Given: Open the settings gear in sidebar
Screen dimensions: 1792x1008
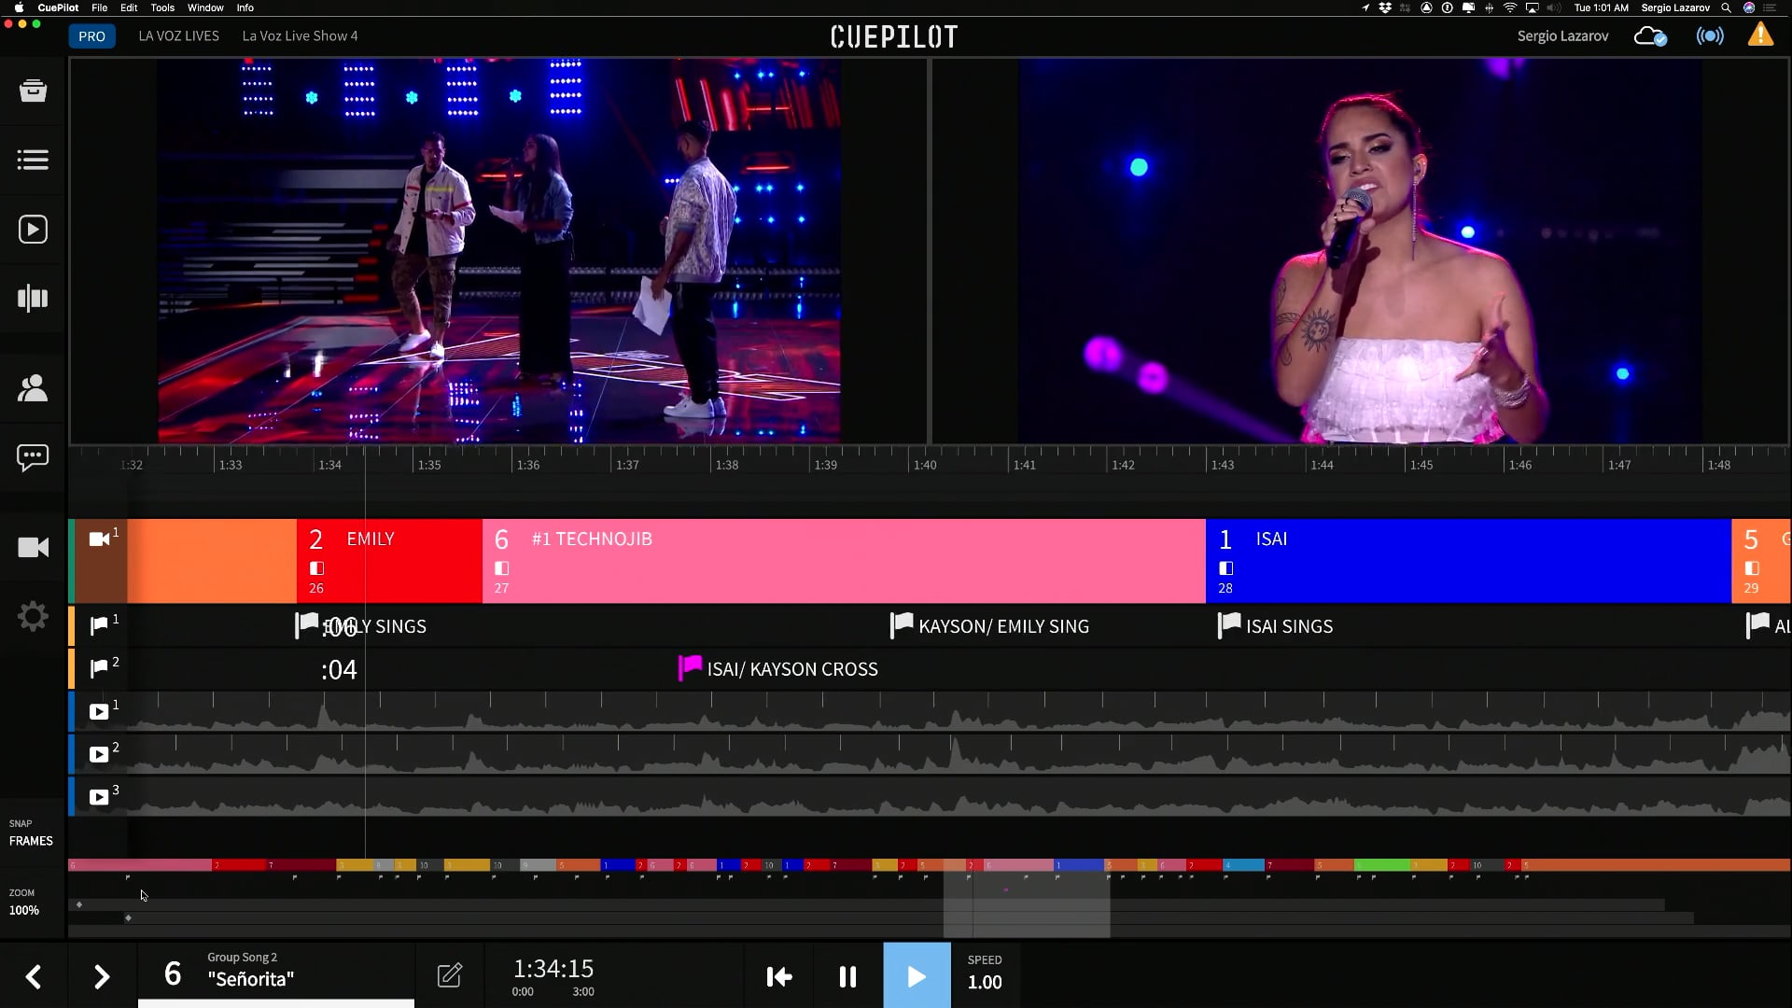Looking at the screenshot, I should pyautogui.click(x=33, y=616).
